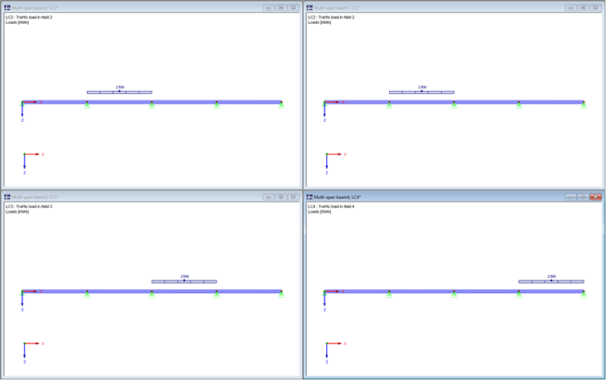Viewport: 606px width, 380px height.
Task: Click the 2.500 load value in beam1 window
Action: coord(422,88)
